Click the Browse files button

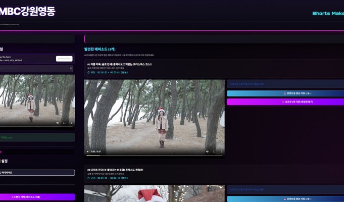(x=64, y=59)
